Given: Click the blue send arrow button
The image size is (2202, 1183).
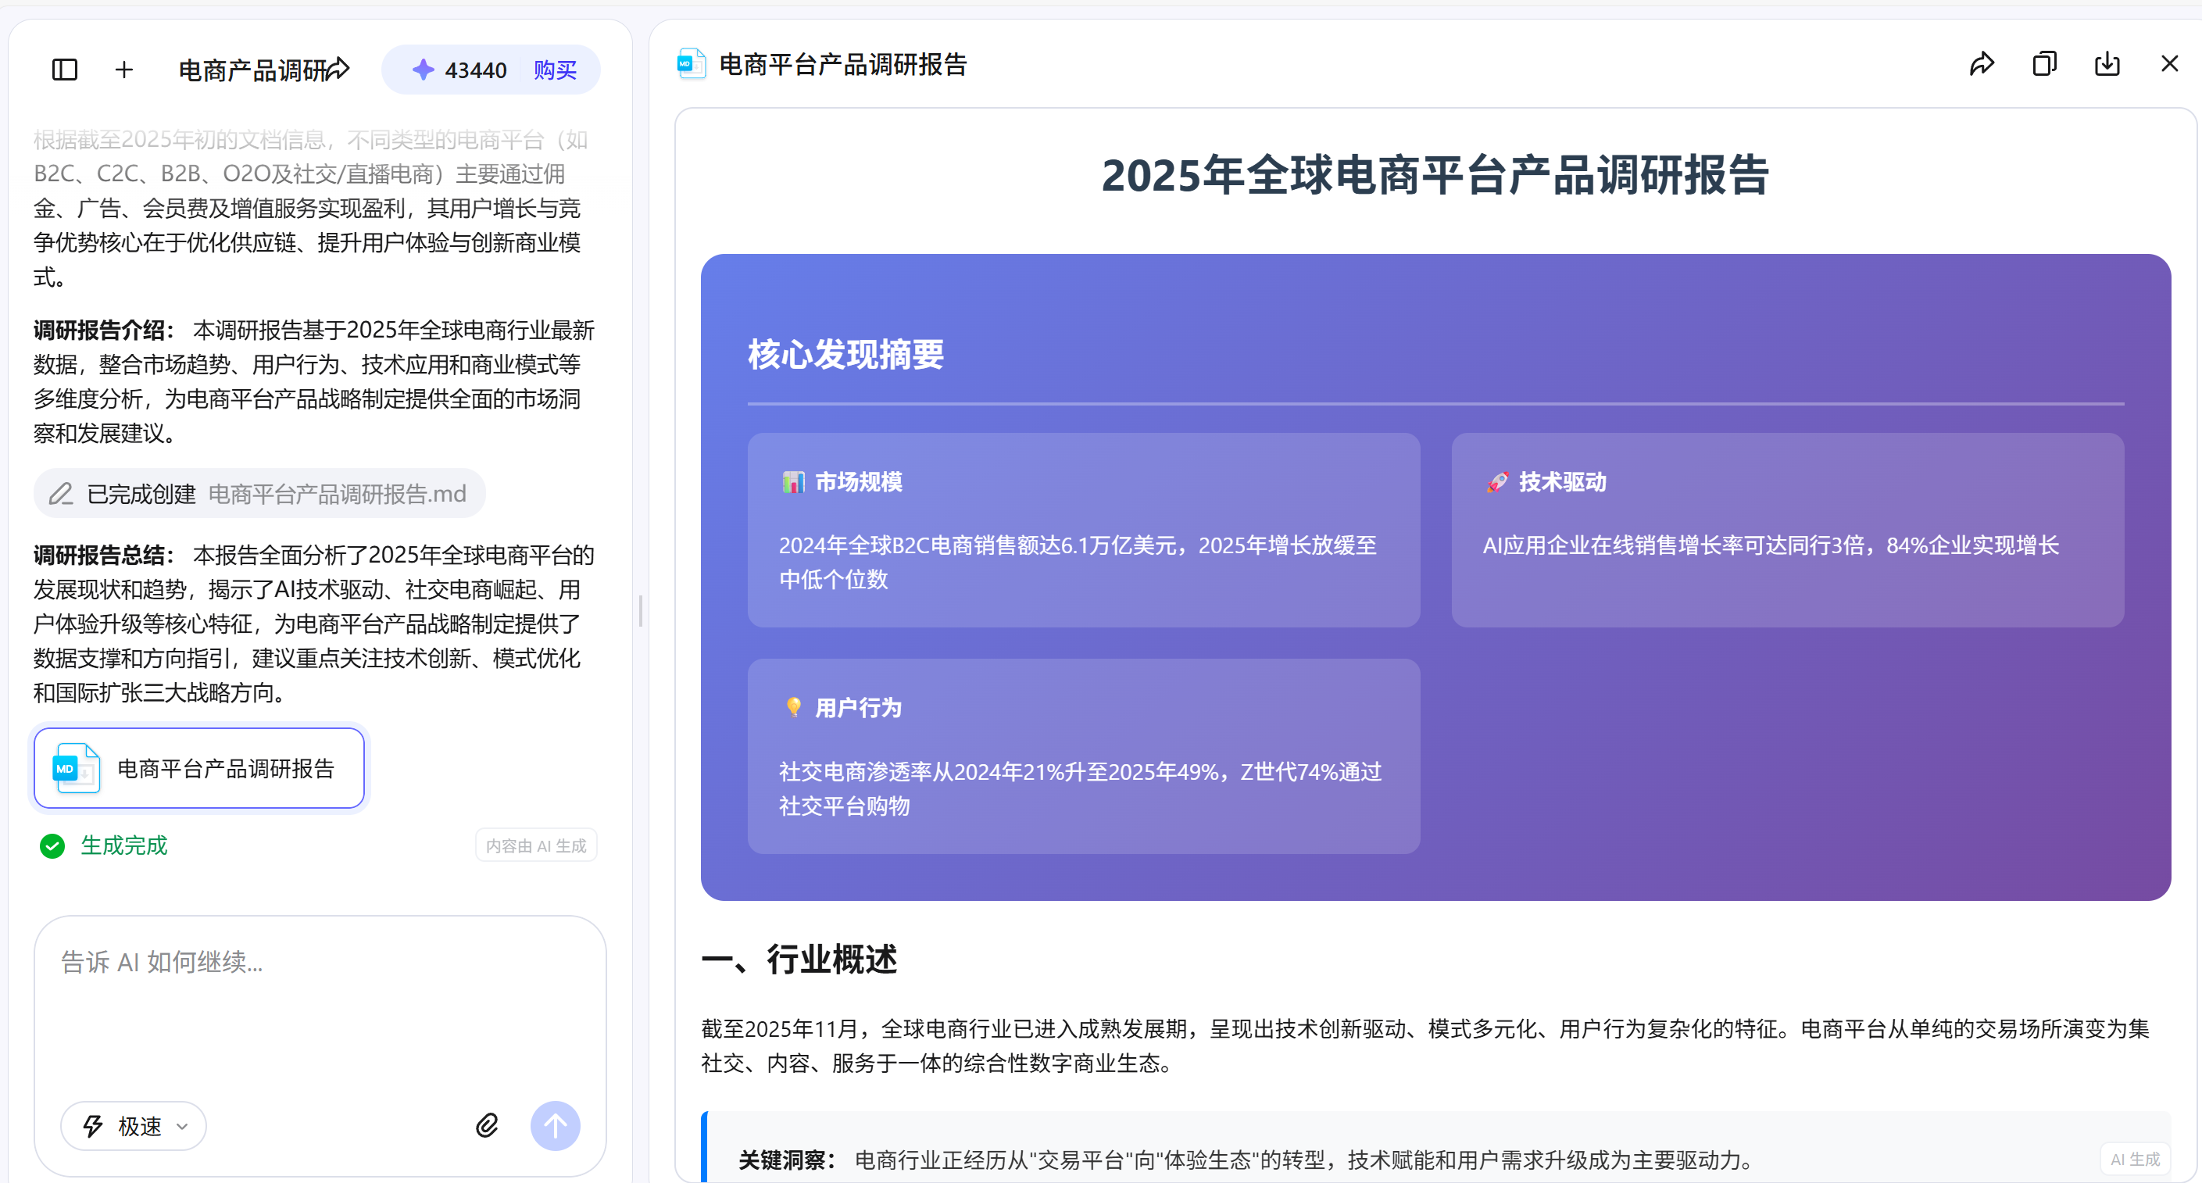Looking at the screenshot, I should pos(555,1126).
